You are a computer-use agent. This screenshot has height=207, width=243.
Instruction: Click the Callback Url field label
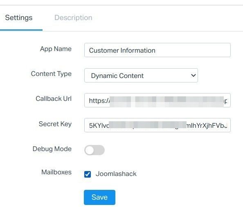[54, 99]
